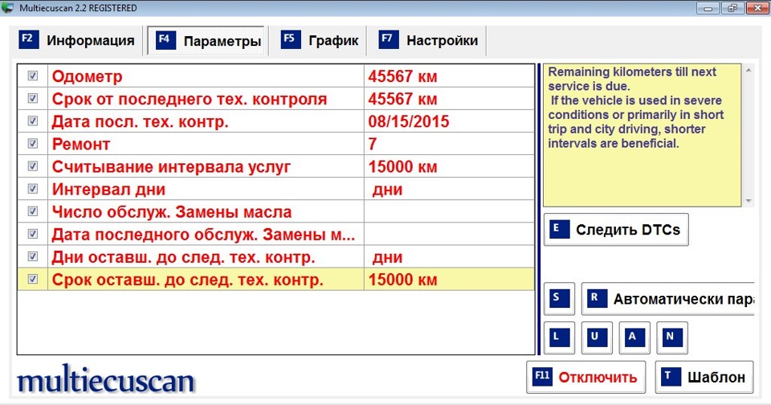Click the A shortcut button

point(634,337)
